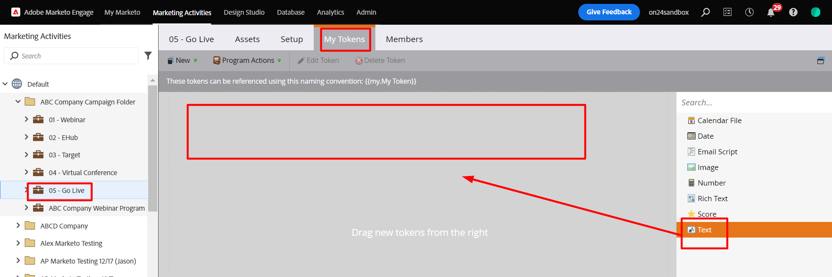Click the 02 - EHub program briefcase icon
This screenshot has width=832, height=277.
(x=38, y=137)
